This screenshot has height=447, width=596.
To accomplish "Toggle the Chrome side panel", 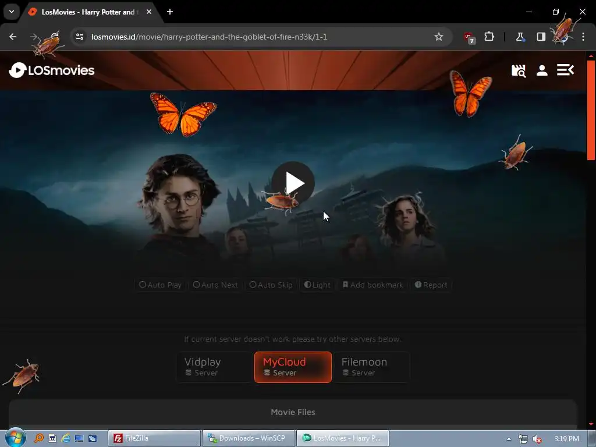I will click(x=541, y=37).
